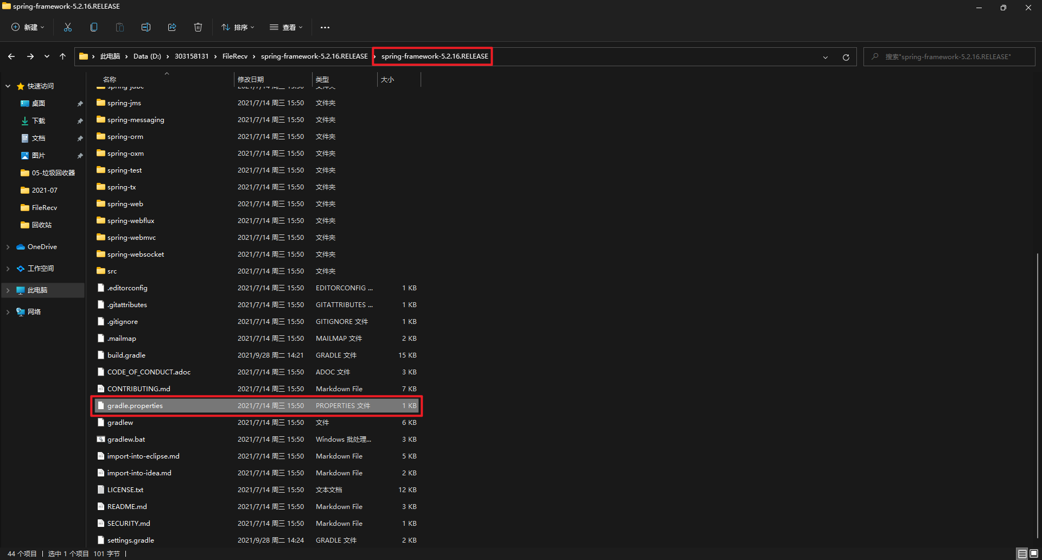Expand the This PC (此电脑) tree node
The width and height of the screenshot is (1042, 560).
tap(8, 290)
